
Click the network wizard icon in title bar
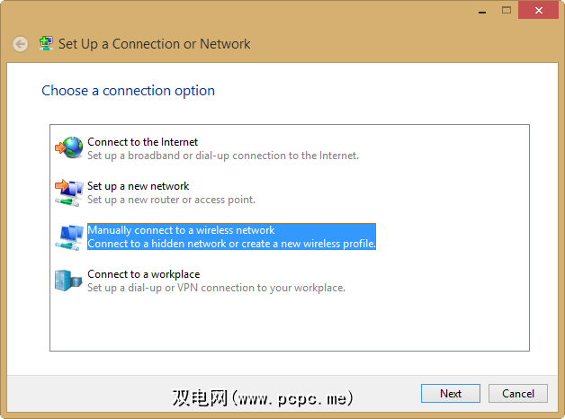coord(46,43)
